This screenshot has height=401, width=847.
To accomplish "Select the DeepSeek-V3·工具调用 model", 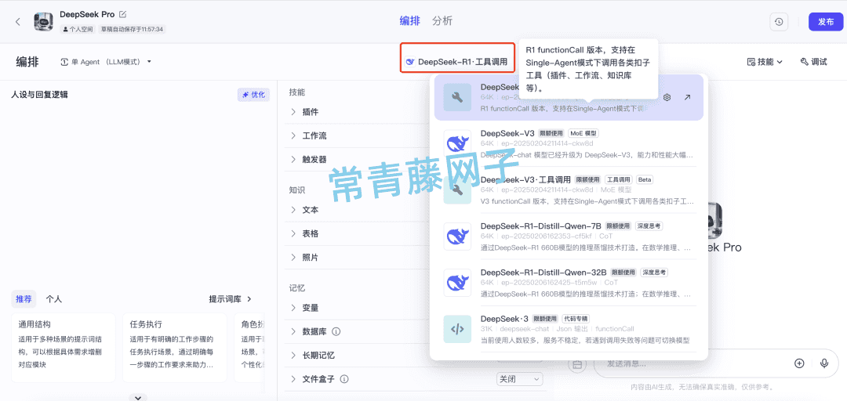I will pos(569,190).
